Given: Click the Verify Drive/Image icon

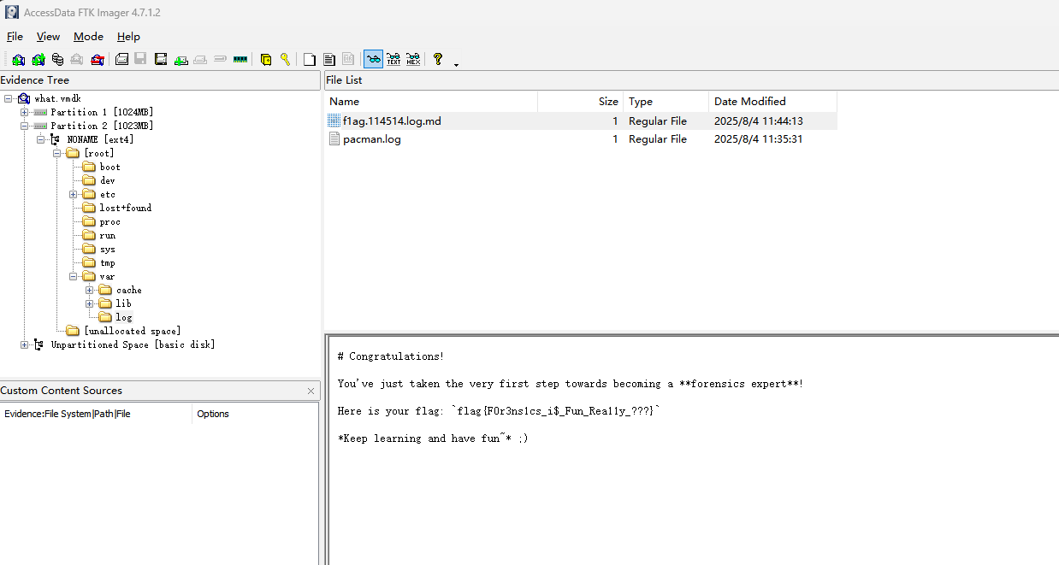Looking at the screenshot, I should [220, 59].
